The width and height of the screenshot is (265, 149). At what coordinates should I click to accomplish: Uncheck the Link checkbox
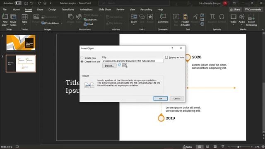tap(120, 65)
